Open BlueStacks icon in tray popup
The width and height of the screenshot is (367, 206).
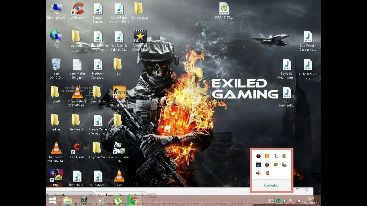[276, 165]
